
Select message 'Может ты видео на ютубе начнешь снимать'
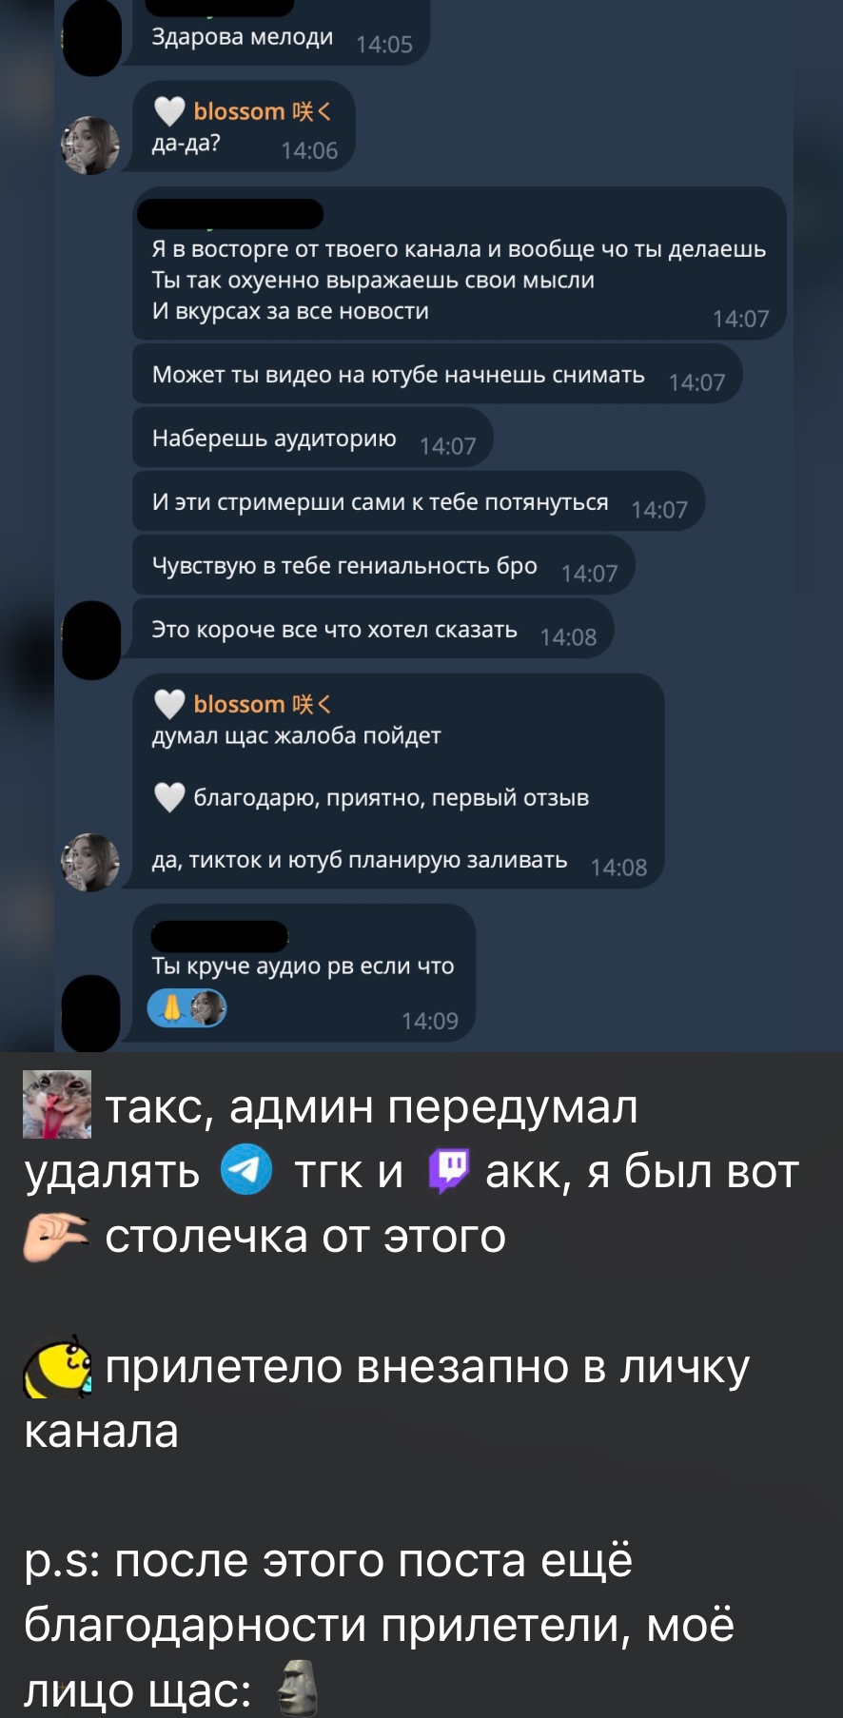point(437,375)
